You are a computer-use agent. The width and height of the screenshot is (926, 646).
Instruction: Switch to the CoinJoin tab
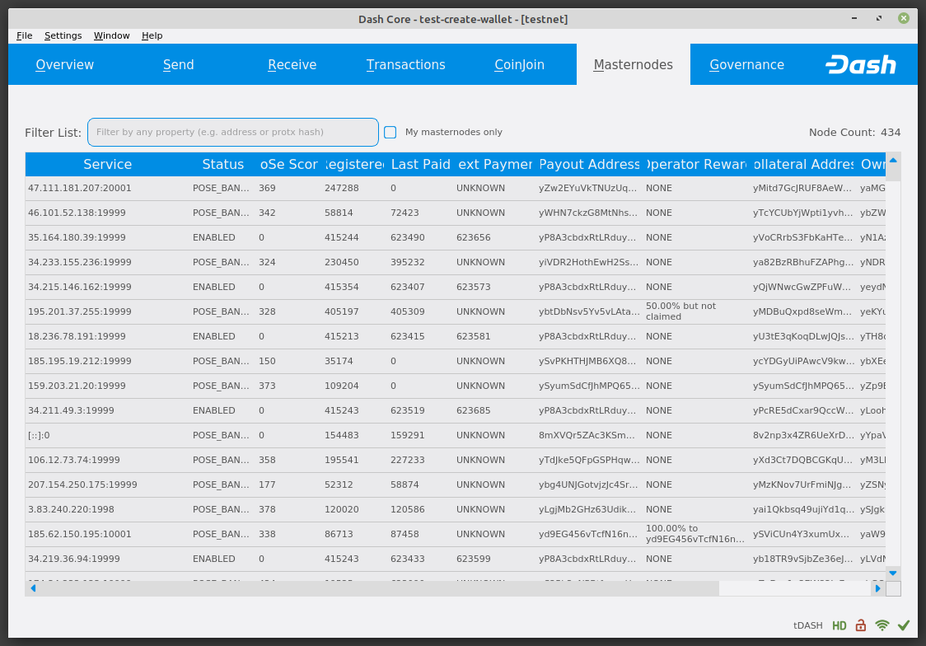[519, 65]
